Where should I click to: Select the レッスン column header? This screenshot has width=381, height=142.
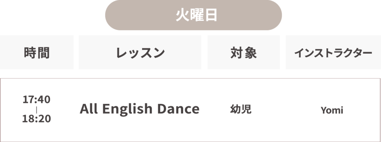(x=140, y=52)
